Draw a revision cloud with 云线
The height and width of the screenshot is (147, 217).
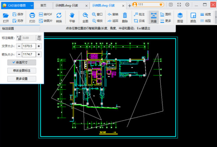139,21
